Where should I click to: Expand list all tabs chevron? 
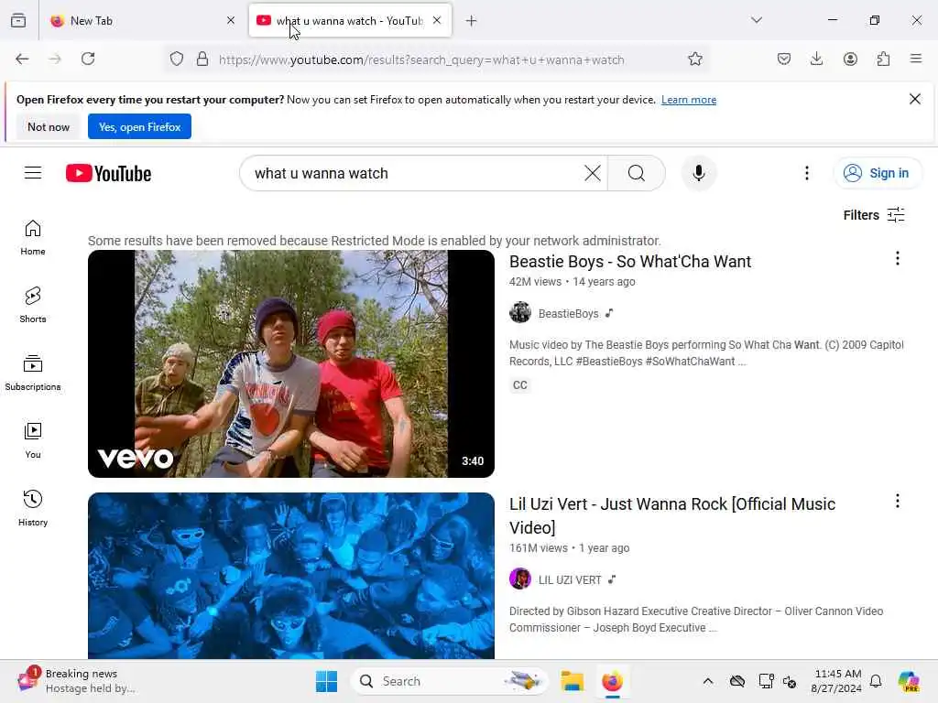(756, 20)
